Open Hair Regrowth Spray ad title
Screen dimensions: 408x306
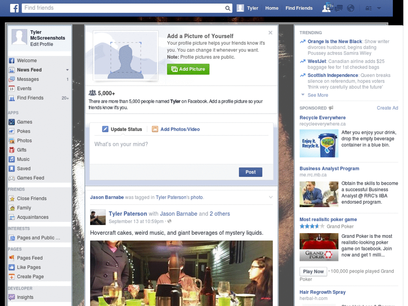(322, 292)
